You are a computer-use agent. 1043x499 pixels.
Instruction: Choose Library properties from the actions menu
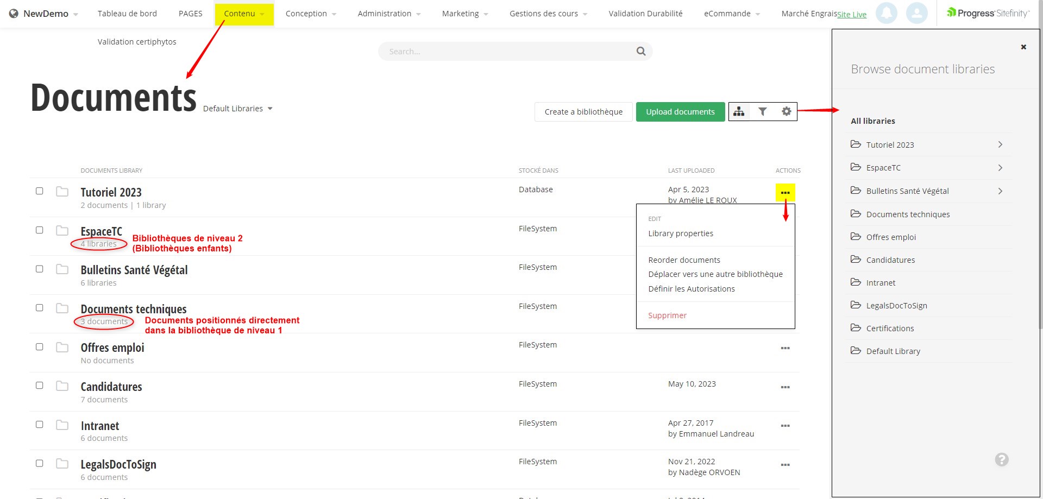tap(681, 233)
